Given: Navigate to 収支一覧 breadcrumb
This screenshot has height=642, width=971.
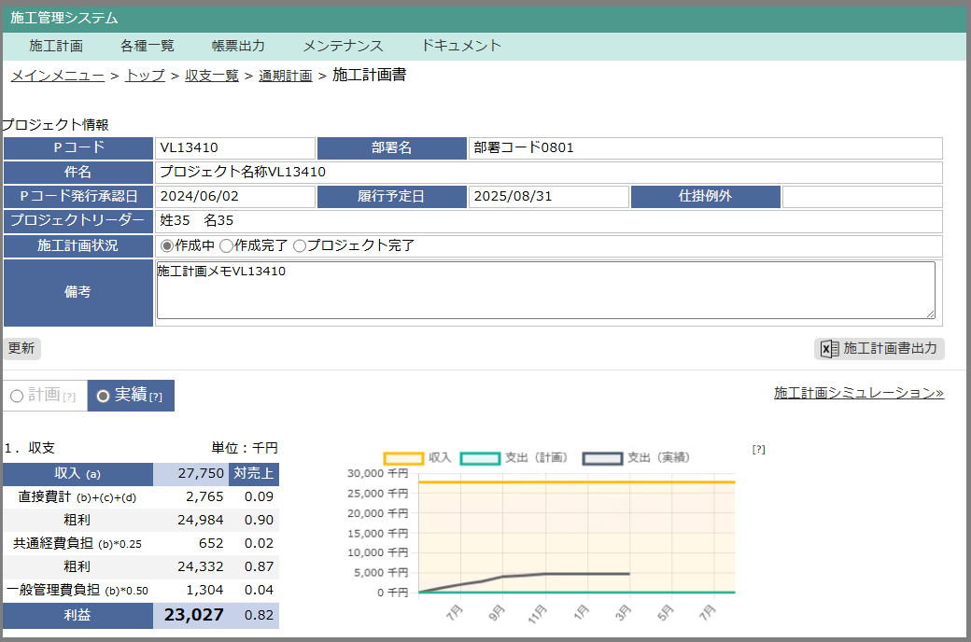Looking at the screenshot, I should [x=212, y=76].
